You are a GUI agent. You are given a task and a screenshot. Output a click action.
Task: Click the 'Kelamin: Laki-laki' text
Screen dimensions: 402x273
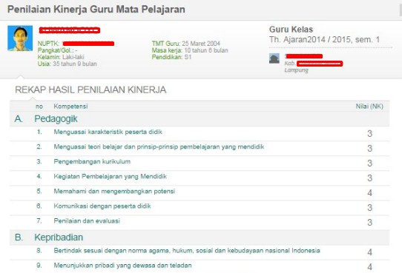coord(61,57)
